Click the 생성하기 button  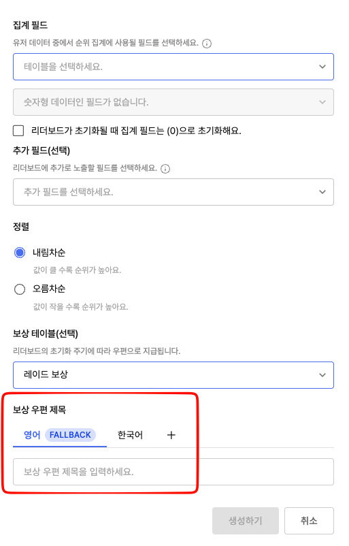(x=246, y=521)
